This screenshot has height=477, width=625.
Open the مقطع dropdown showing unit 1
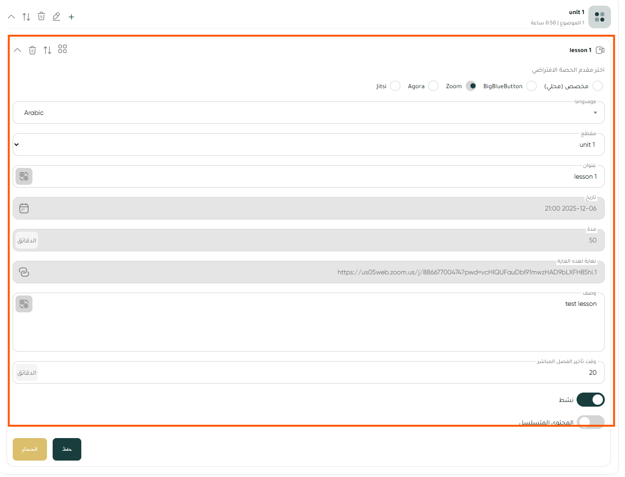coord(309,144)
